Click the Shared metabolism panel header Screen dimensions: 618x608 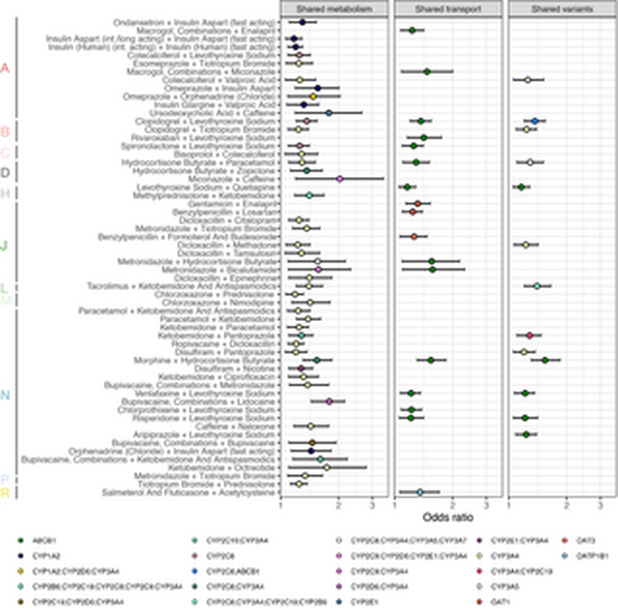coord(334,9)
